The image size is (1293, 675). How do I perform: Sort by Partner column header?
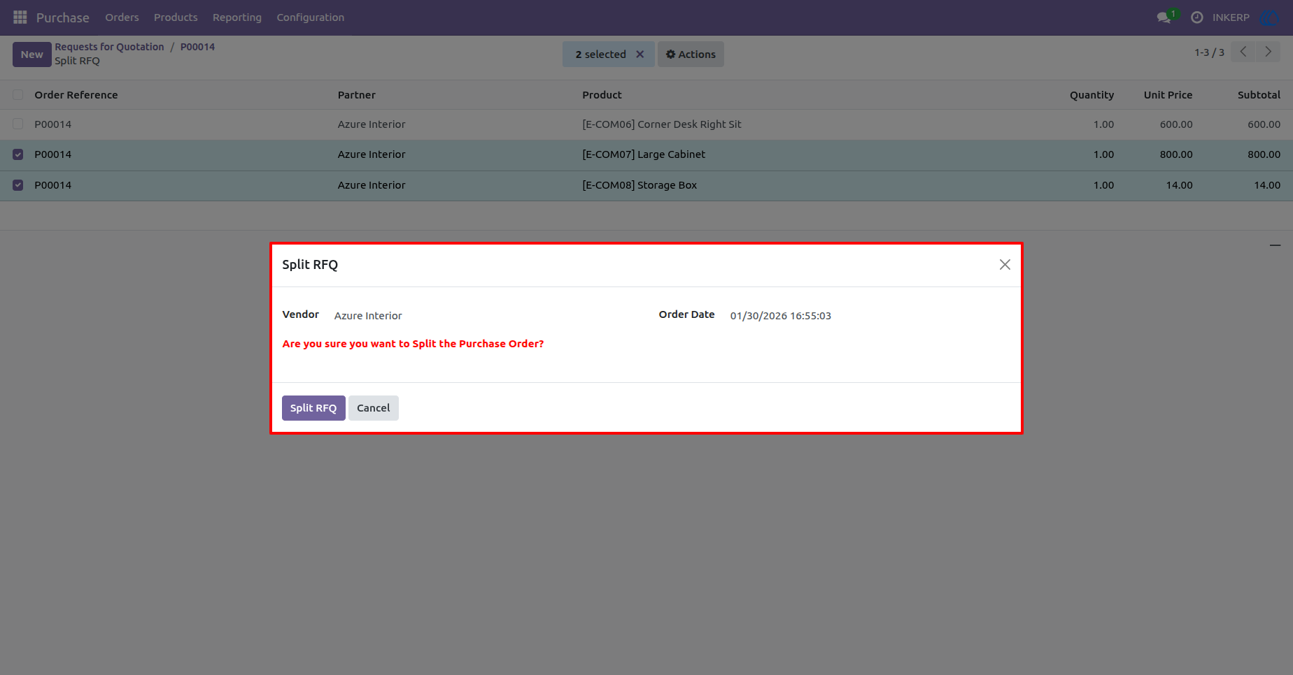coord(357,95)
